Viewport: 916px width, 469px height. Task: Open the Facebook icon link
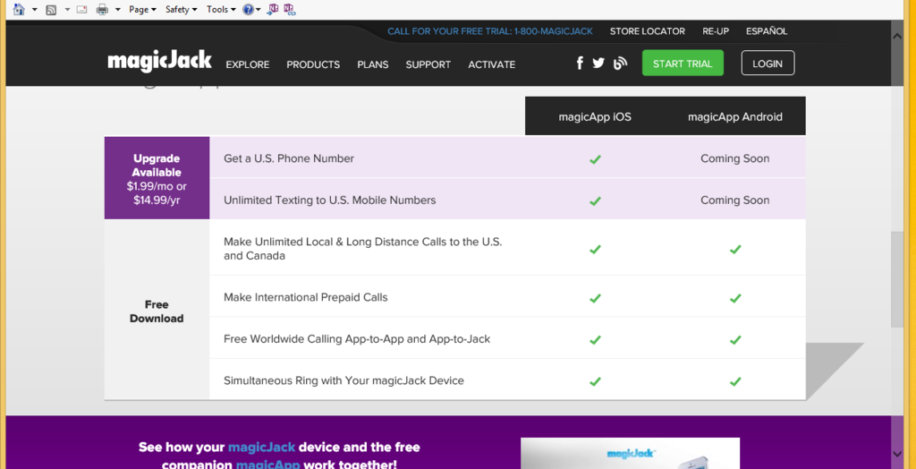580,64
